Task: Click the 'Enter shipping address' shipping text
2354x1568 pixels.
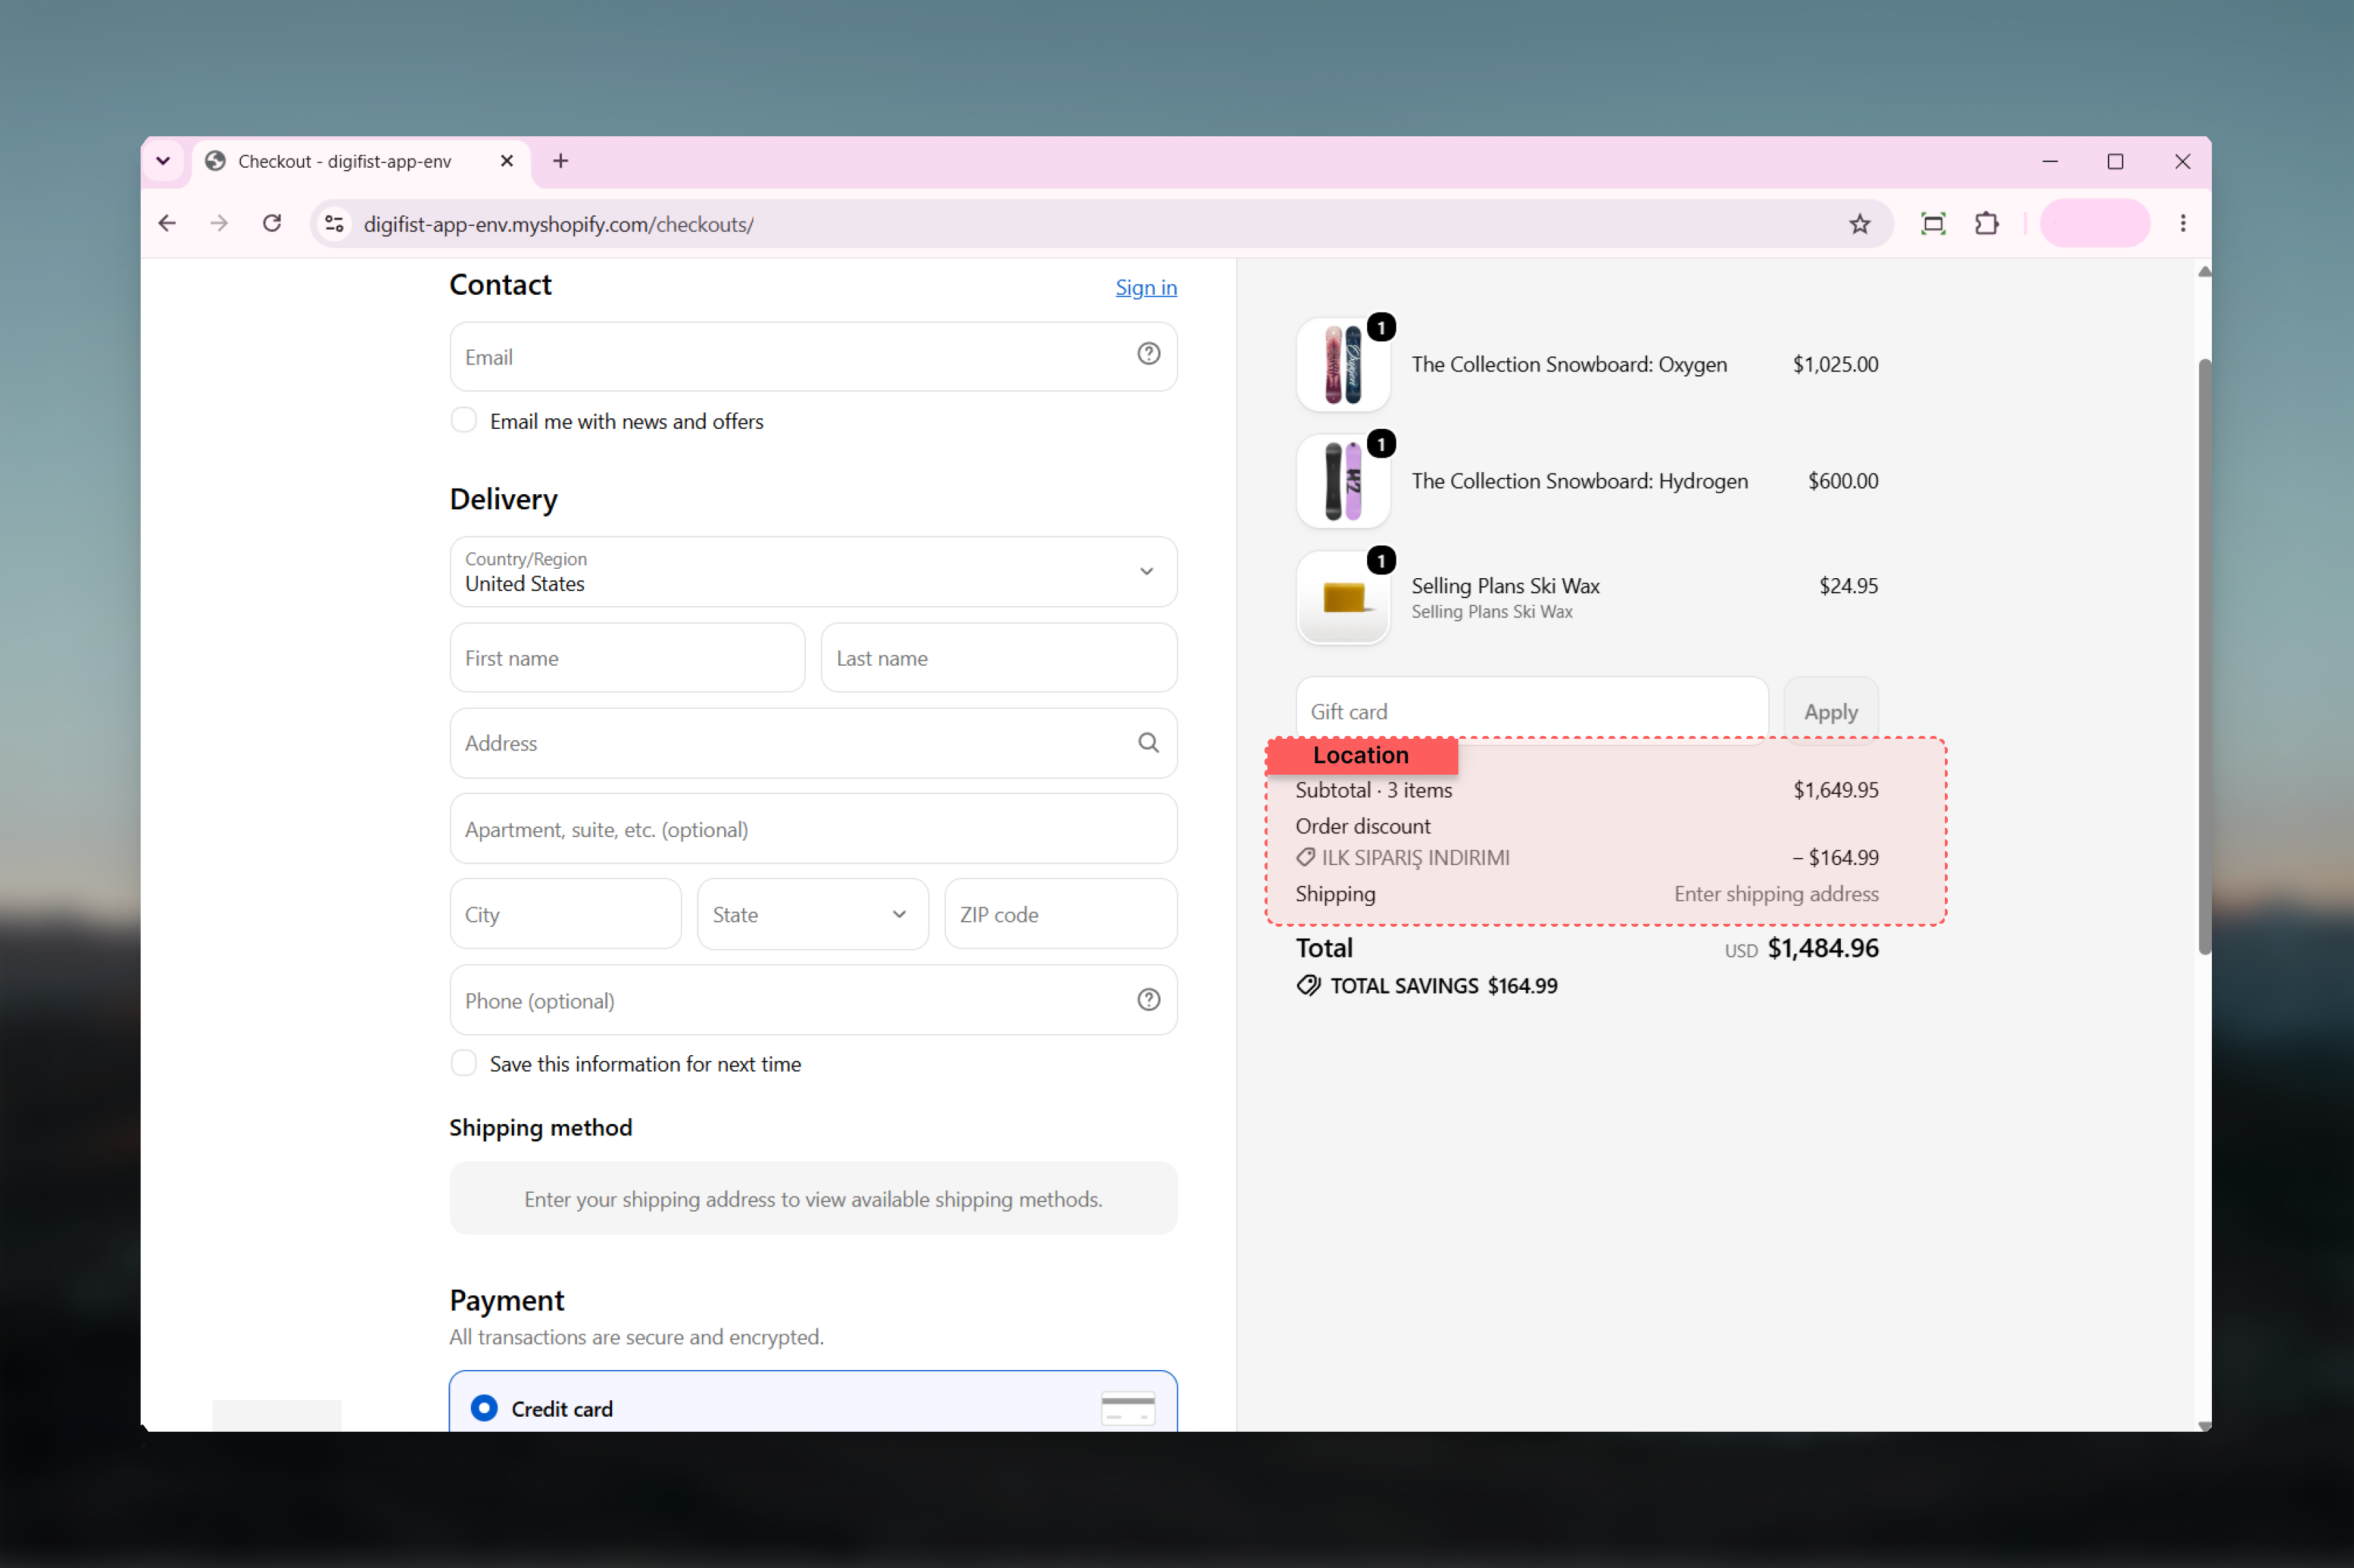Action: [x=1776, y=894]
